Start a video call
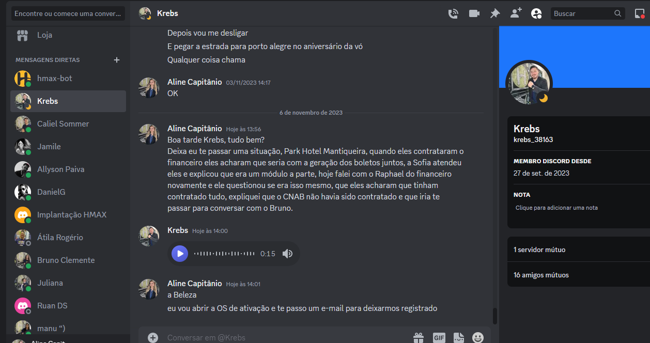 click(474, 13)
